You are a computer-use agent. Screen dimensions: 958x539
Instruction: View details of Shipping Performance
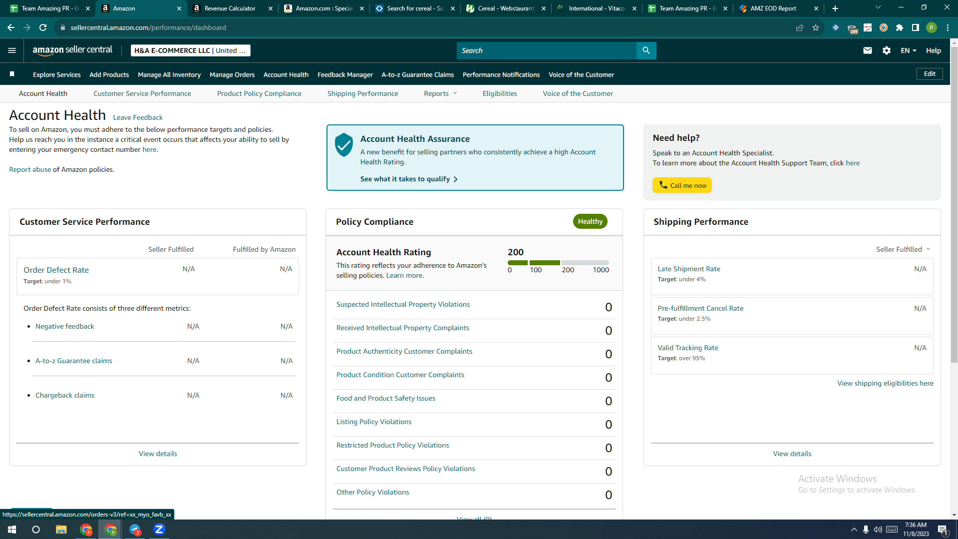pyautogui.click(x=792, y=454)
